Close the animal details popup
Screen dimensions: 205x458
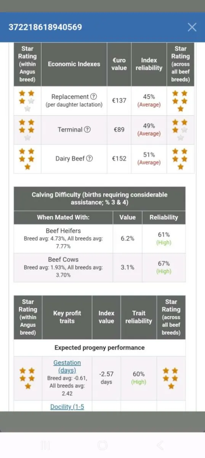pyautogui.click(x=192, y=27)
